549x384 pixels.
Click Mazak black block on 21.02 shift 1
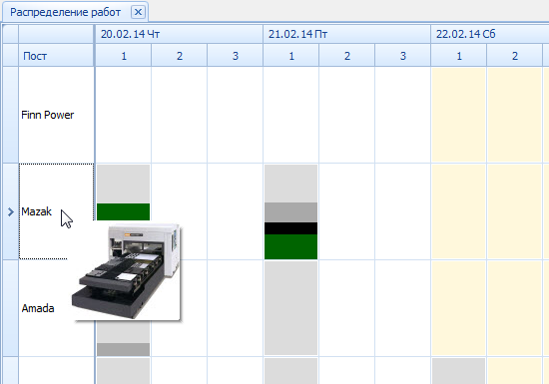click(290, 228)
